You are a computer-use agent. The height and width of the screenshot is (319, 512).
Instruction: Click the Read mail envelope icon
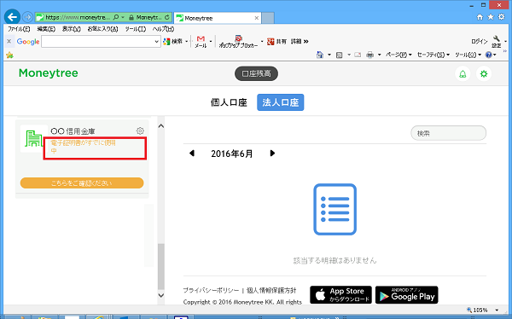[358, 55]
